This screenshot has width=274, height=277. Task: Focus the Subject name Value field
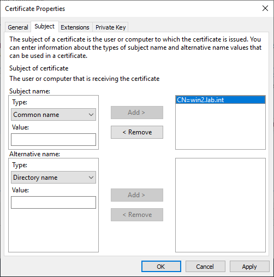tap(53, 140)
